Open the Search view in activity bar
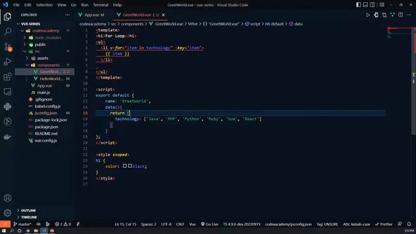Image resolution: width=416 pixels, height=234 pixels. tap(7, 32)
